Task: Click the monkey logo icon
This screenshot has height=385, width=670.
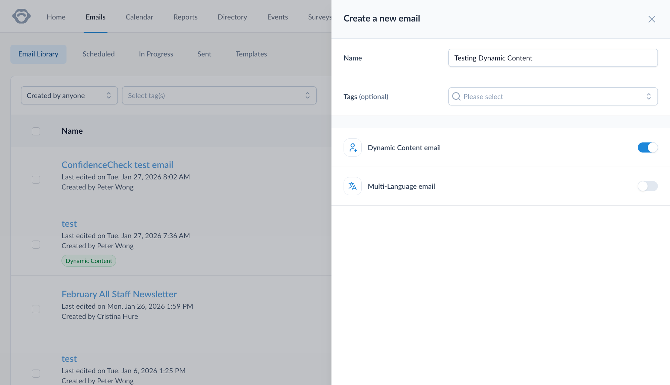Action: 21,16
